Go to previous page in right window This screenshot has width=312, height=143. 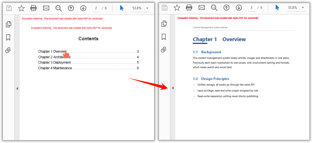tap(226, 8)
